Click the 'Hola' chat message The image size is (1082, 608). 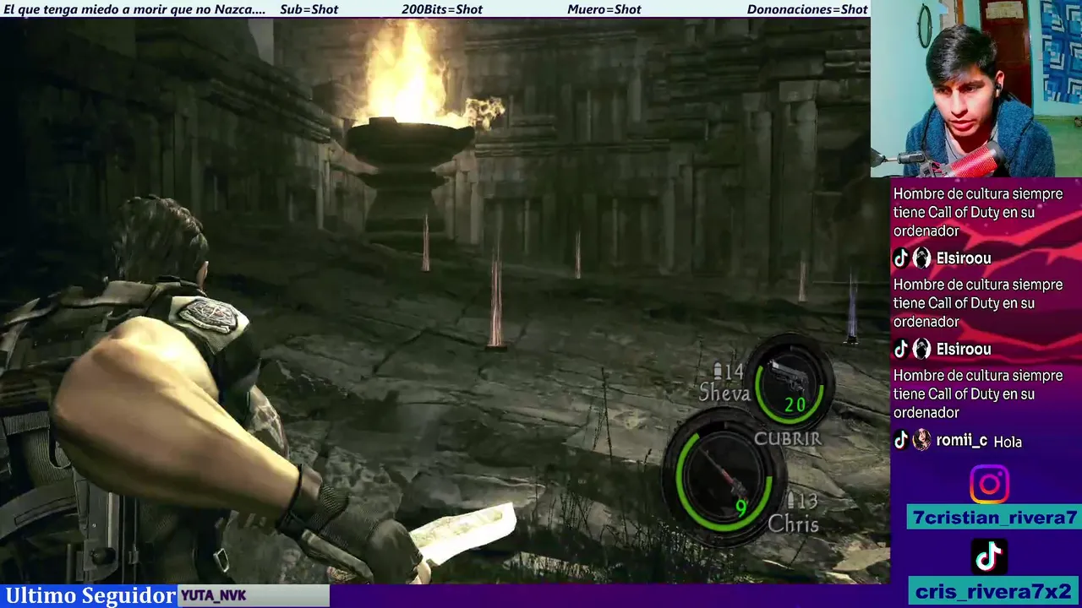pos(1008,442)
